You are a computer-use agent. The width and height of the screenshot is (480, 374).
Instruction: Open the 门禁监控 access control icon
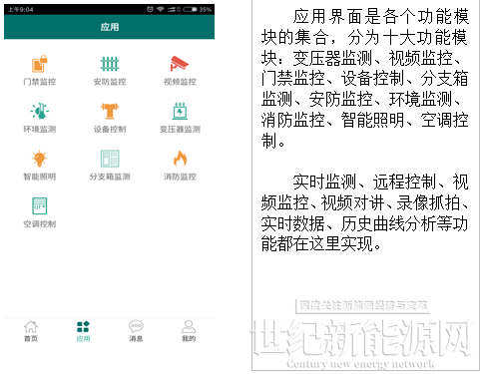coord(40,64)
